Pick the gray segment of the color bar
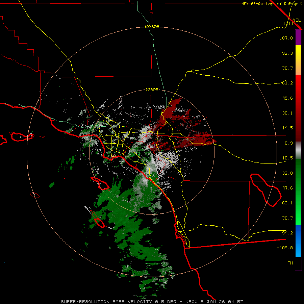This screenshot has height=304, width=304. pos(298,150)
